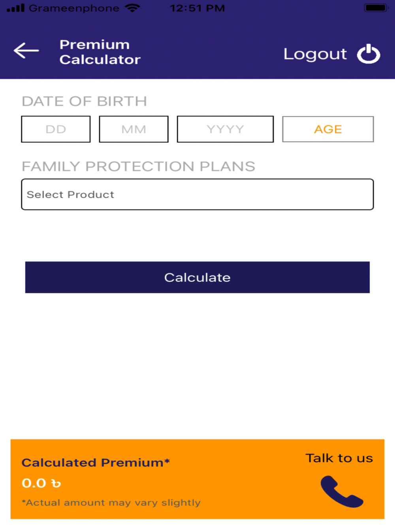Tap the Family Protection Plans heading
This screenshot has height=527, width=395.
coord(138,166)
